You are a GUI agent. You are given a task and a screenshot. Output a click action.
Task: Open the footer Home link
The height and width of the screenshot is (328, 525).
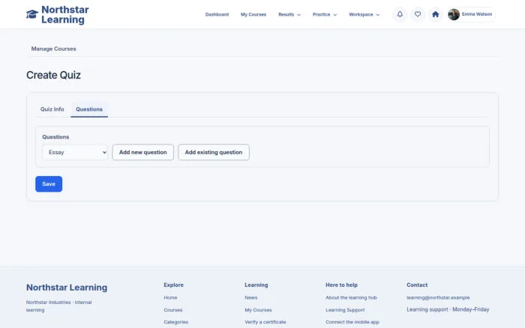coord(170,297)
